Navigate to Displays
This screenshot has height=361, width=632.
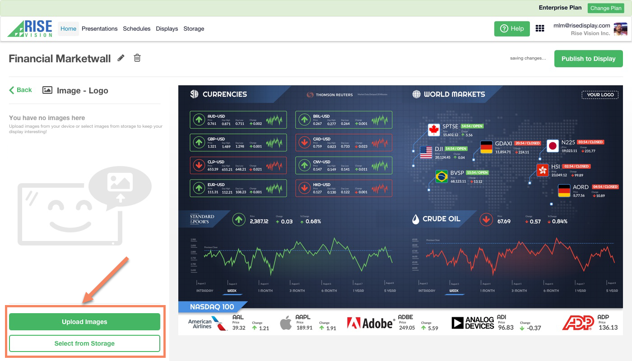pyautogui.click(x=167, y=28)
